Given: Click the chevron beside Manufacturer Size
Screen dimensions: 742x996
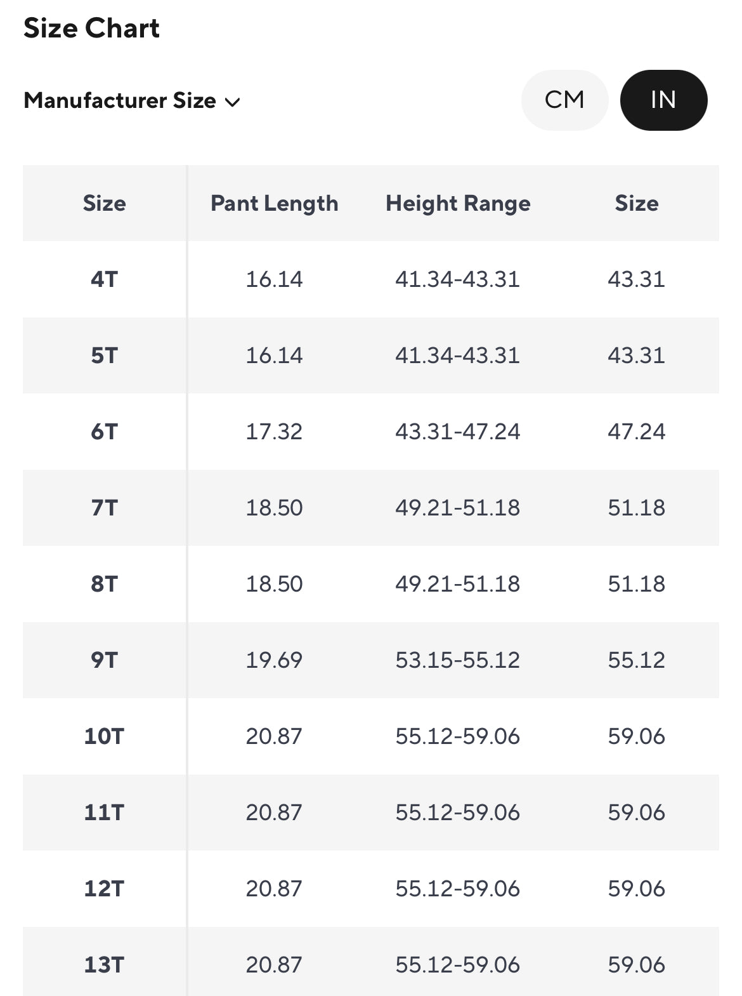Looking at the screenshot, I should pyautogui.click(x=233, y=102).
